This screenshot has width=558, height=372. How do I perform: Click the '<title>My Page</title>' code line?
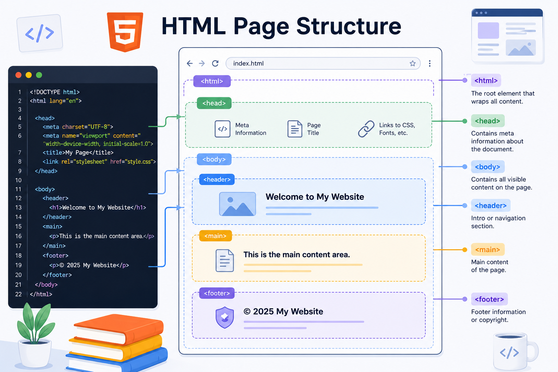[x=78, y=153]
